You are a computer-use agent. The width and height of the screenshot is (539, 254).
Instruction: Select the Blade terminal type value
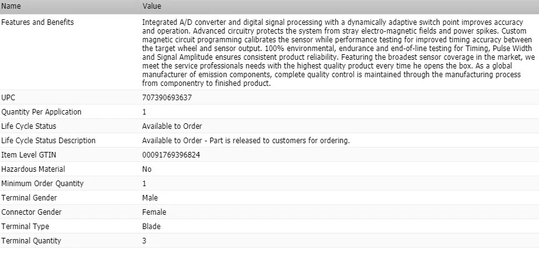(x=152, y=227)
